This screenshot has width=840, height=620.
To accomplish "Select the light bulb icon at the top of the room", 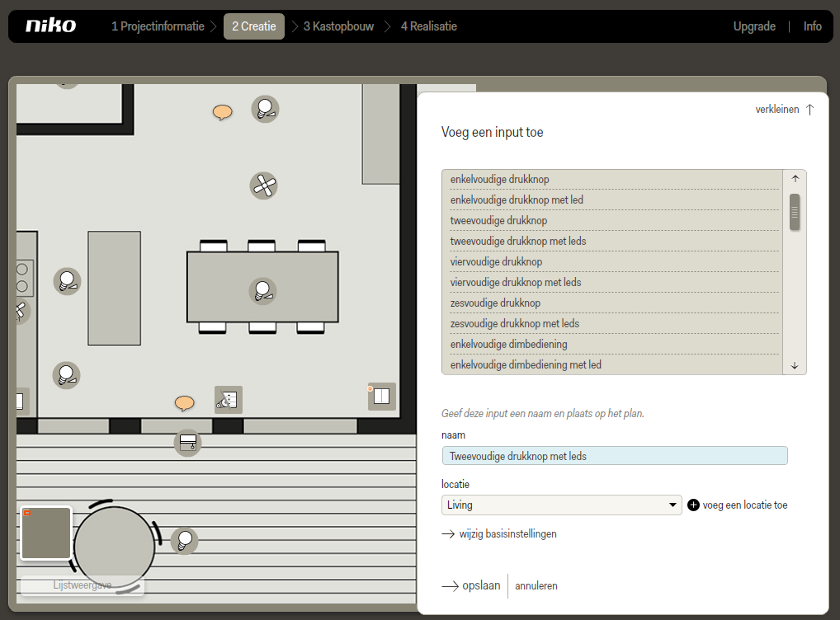I will [x=265, y=109].
